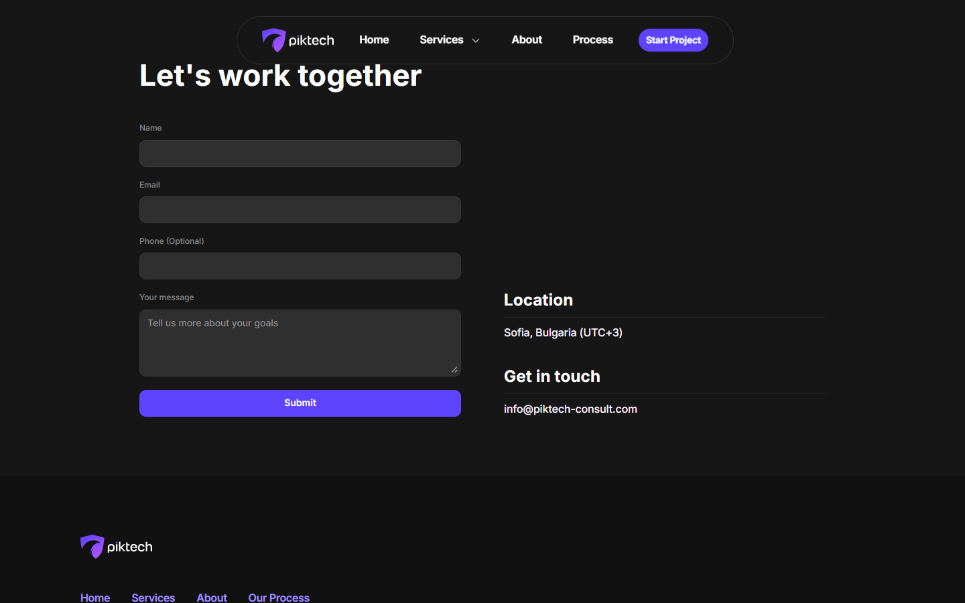Click the Start Project button
The image size is (965, 603).
[673, 40]
